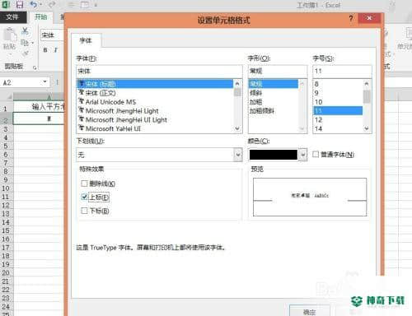
Task: Click size list scroll up arrow
Action: click(x=367, y=83)
